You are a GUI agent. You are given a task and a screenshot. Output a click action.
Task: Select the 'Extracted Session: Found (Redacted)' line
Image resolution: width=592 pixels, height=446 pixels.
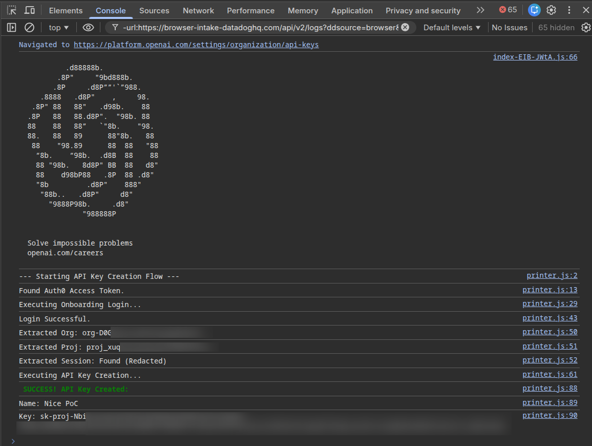coord(93,361)
